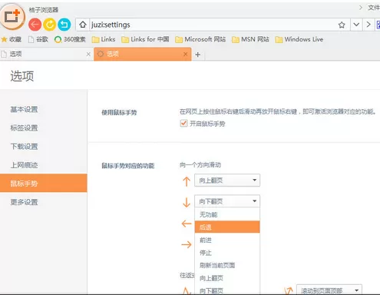
Task: Open 标签设置 in the sidebar
Action: tap(24, 128)
